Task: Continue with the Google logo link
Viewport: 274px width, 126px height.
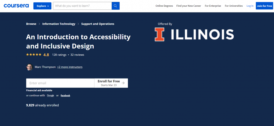Action: 51,95
